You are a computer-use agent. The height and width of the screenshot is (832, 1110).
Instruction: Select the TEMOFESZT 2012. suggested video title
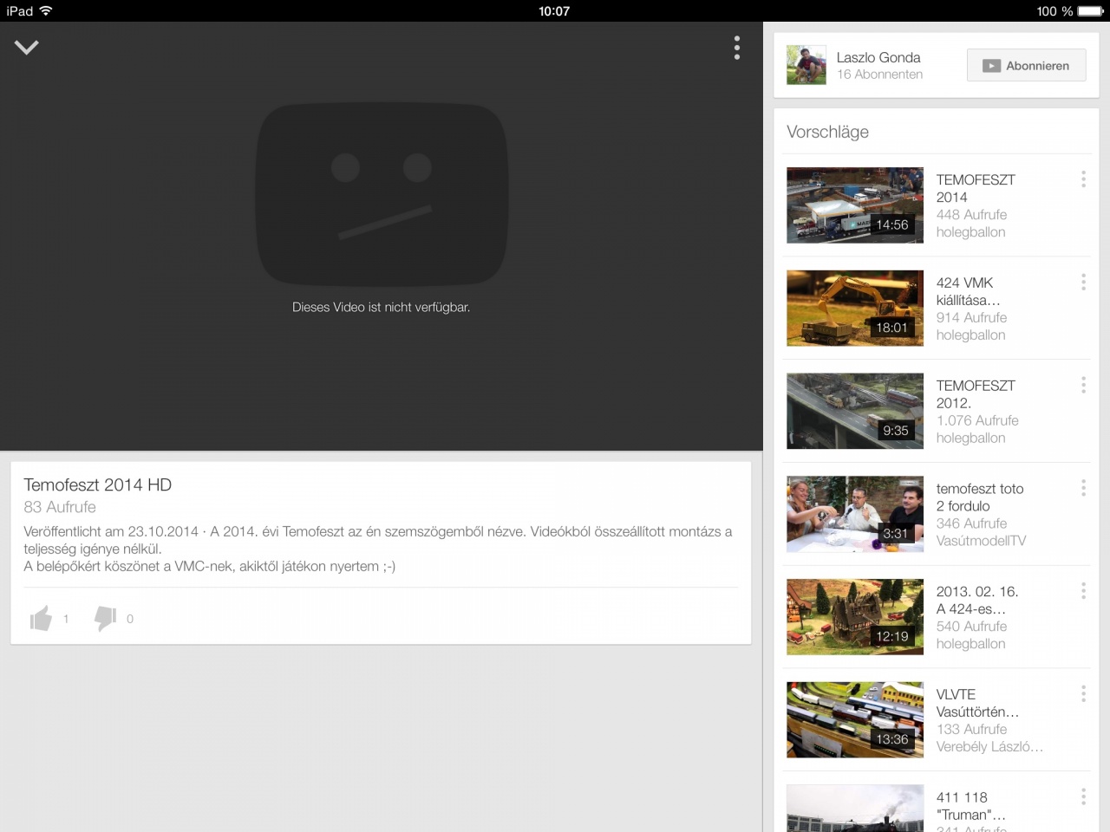(x=975, y=394)
